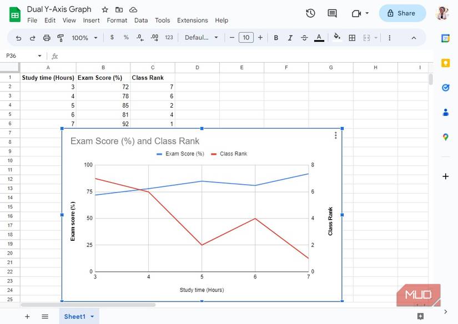Increase decimal places
This screenshot has height=324, width=458.
coord(154,38)
